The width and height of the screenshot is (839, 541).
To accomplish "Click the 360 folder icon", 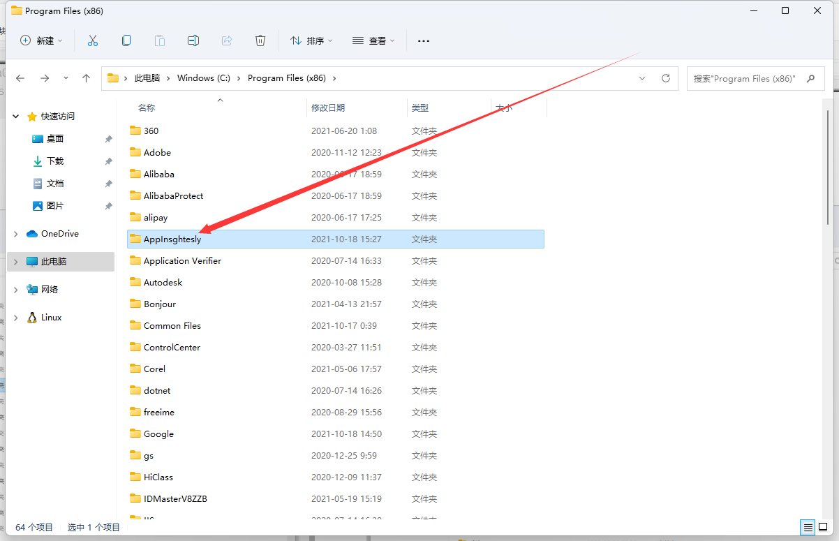I will tap(135, 131).
